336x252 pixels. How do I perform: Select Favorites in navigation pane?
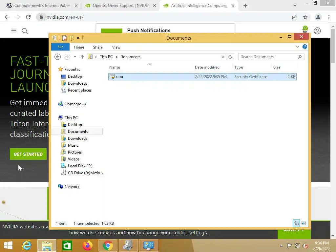72,70
